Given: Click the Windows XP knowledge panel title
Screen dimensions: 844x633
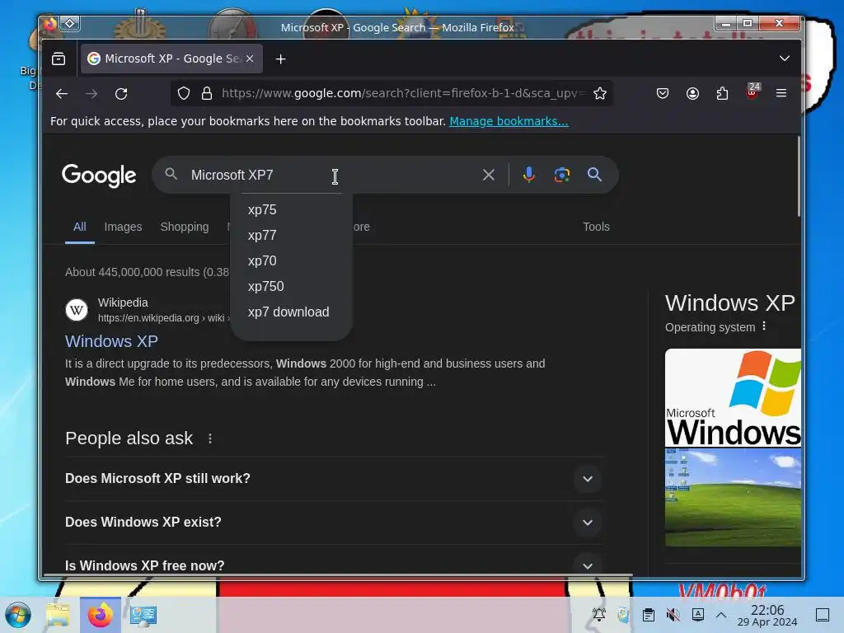Looking at the screenshot, I should 730,303.
